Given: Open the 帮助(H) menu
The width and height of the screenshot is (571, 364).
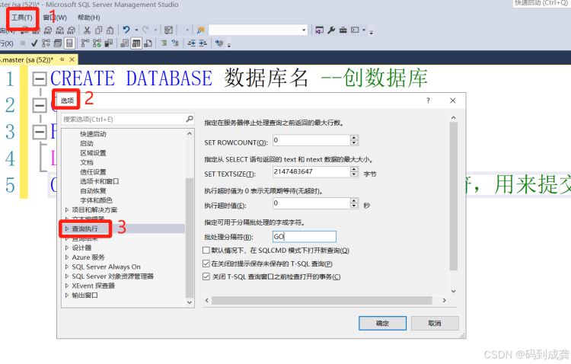Looking at the screenshot, I should pyautogui.click(x=88, y=18).
